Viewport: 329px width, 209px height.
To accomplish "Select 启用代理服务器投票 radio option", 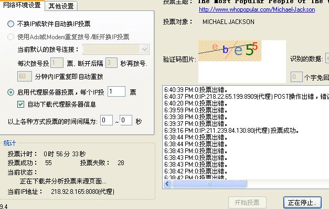I will (x=11, y=92).
